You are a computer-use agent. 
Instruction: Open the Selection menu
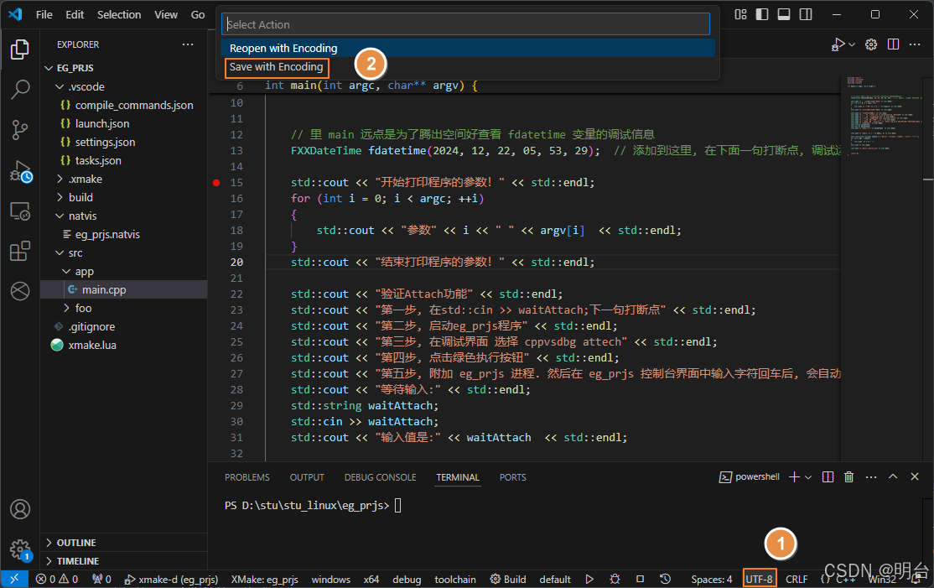pyautogui.click(x=119, y=14)
